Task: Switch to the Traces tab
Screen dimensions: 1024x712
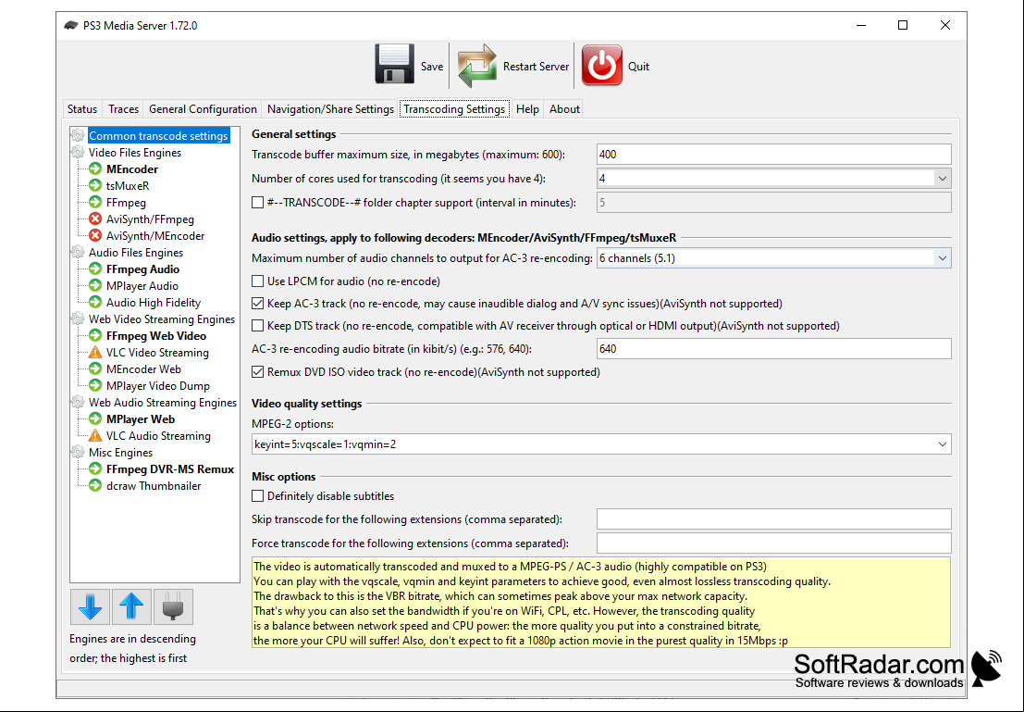Action: [x=123, y=109]
